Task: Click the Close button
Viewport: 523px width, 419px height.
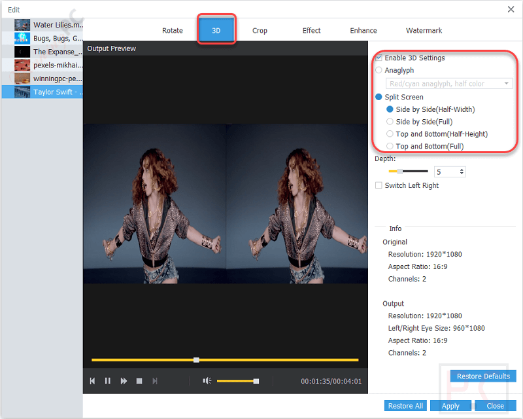Action: coord(496,406)
